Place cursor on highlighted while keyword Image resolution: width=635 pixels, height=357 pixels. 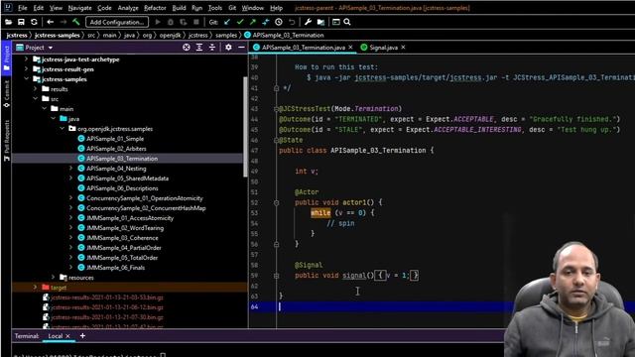[320, 213]
